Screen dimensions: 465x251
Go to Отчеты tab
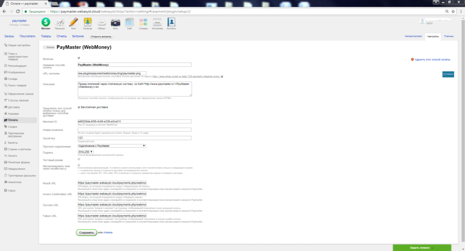pos(62,36)
